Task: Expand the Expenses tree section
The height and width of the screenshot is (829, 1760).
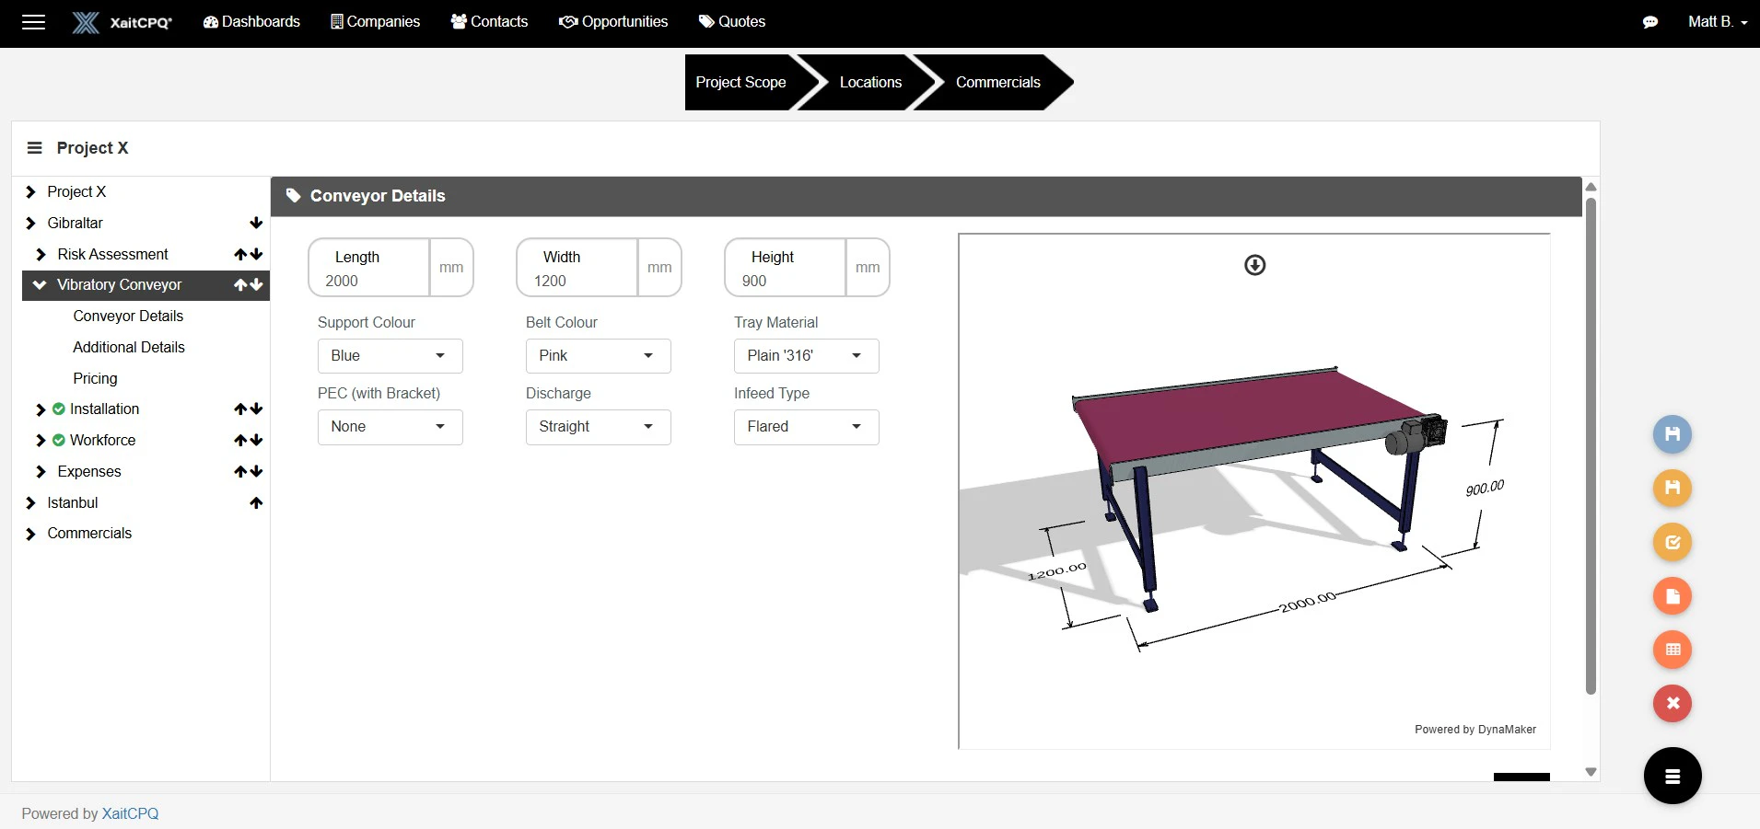Action: point(40,471)
